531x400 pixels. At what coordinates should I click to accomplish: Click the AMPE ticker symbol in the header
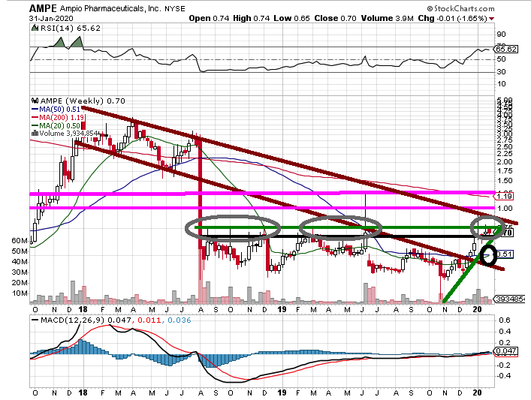(x=43, y=8)
